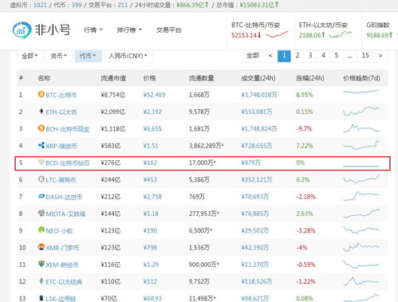Click BTC 24h volume ¥3,748,018万

point(259,95)
